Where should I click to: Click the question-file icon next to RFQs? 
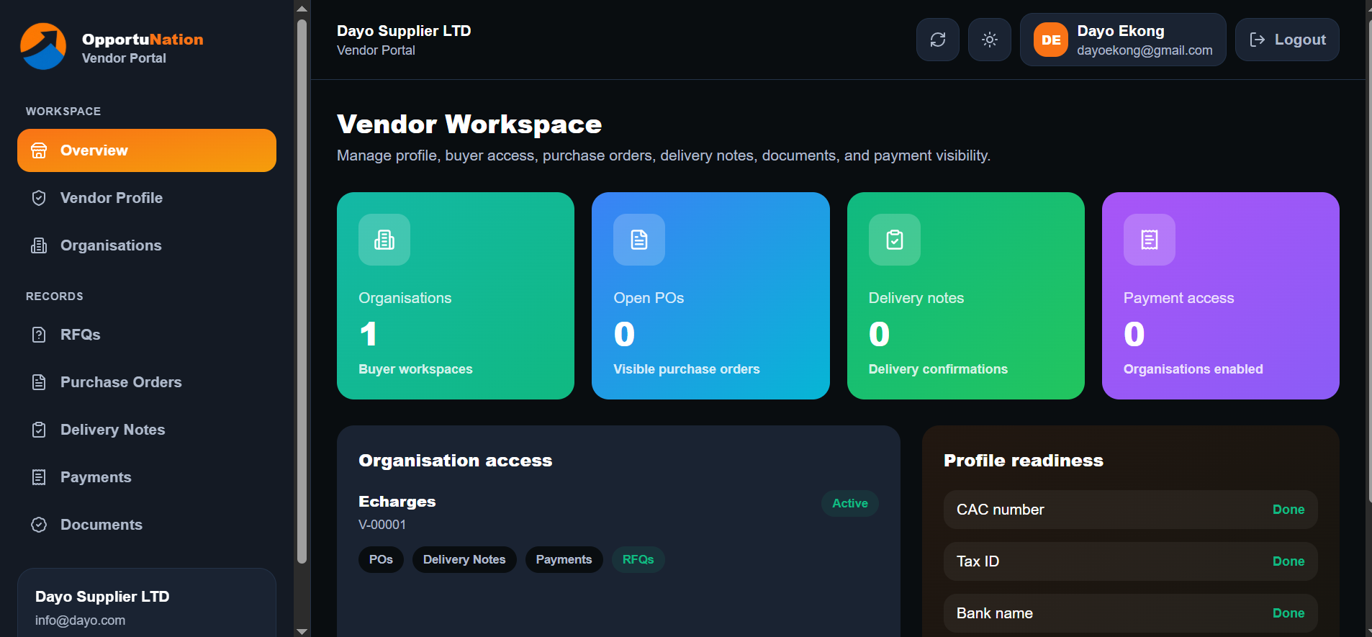39,335
